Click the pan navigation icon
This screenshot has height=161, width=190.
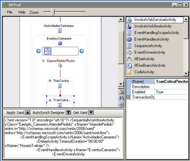121,104
